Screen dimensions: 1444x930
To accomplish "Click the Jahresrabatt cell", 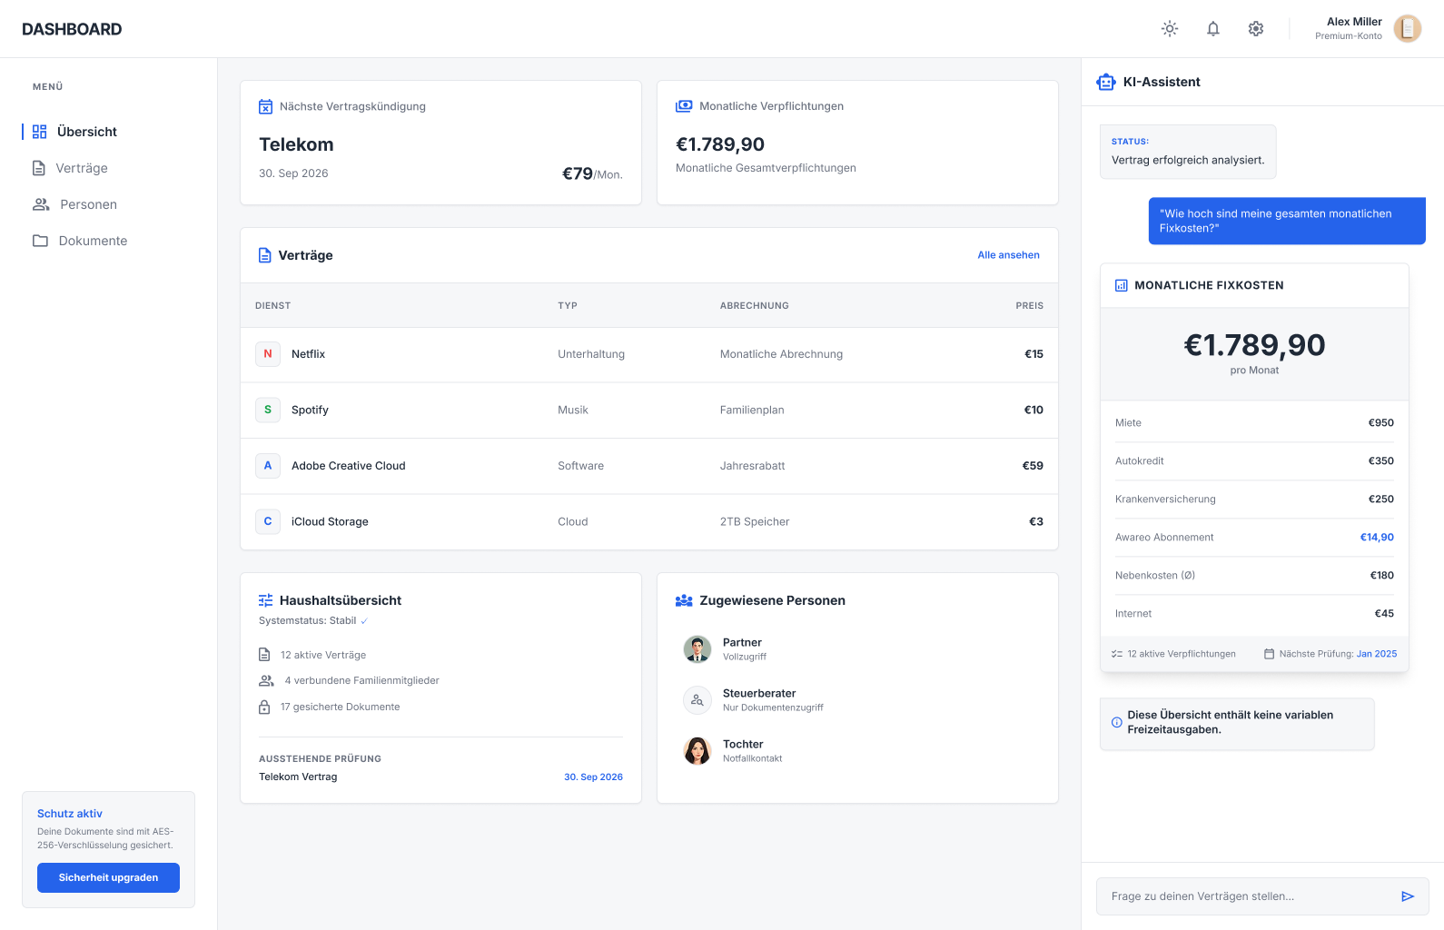I will click(x=752, y=466).
